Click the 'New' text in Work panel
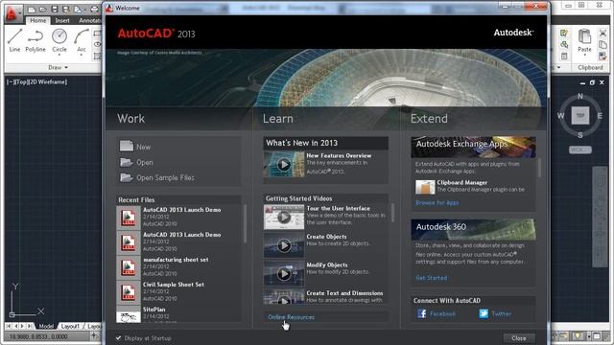This screenshot has height=345, width=614. [143, 147]
